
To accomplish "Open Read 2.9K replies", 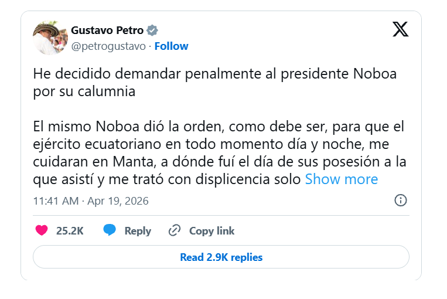I will pos(221,257).
